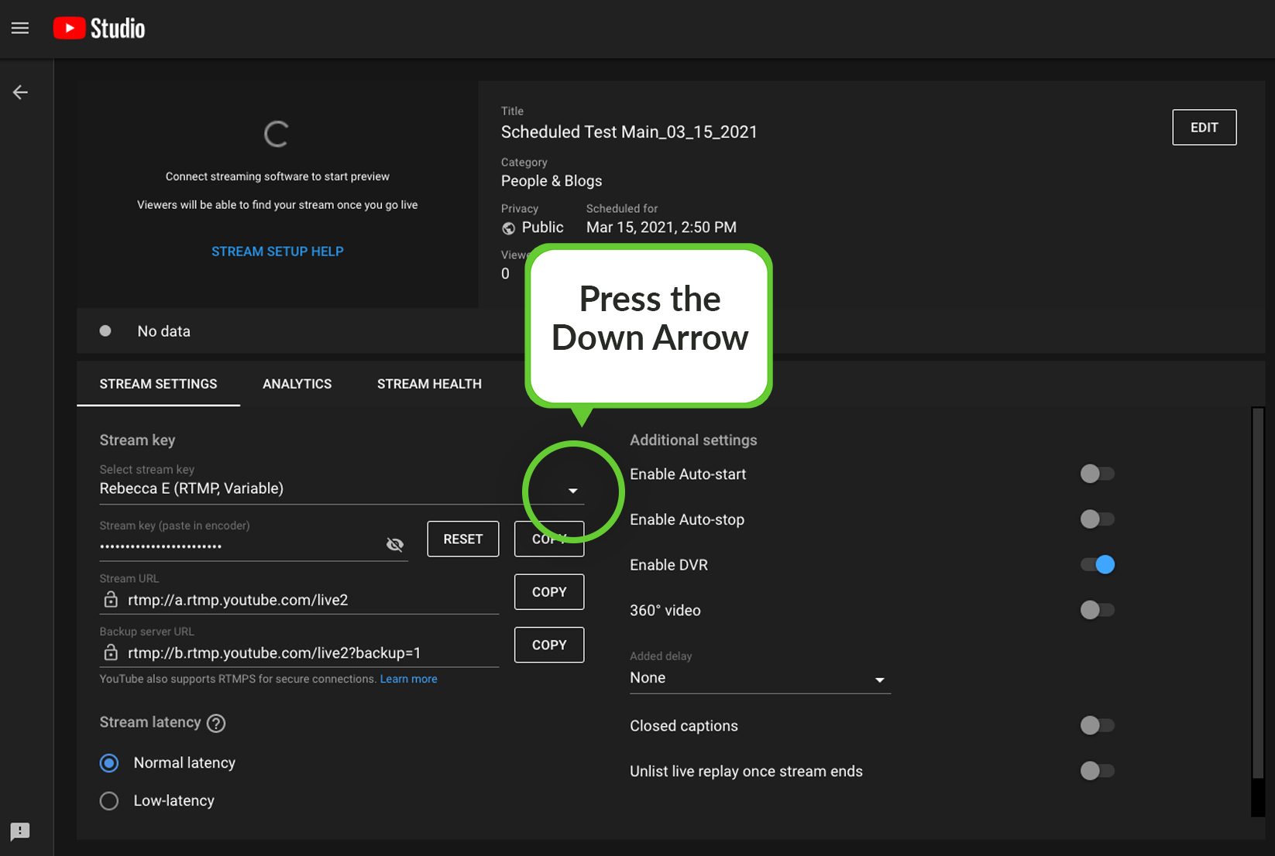
Task: Reveal stream key with the eye icon
Action: 395,545
